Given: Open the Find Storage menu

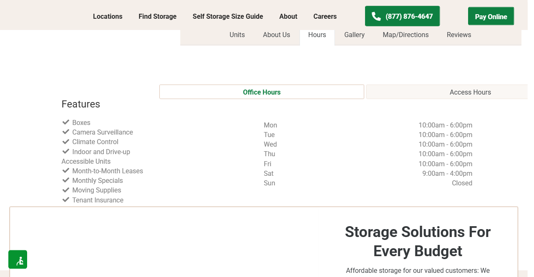Looking at the screenshot, I should pyautogui.click(x=157, y=17).
